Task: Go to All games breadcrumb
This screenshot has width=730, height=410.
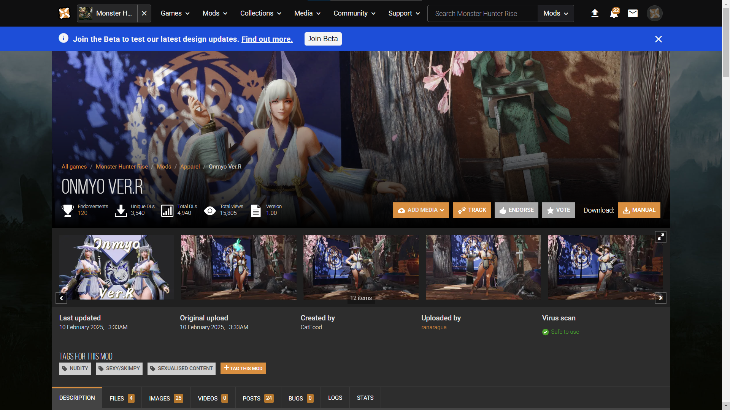Action: (74, 167)
